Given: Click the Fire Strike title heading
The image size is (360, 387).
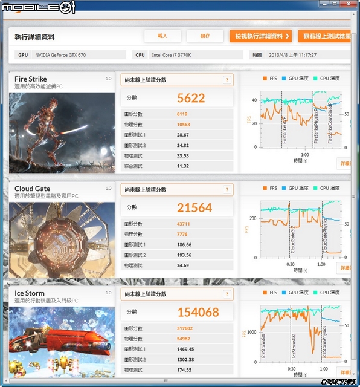Looking at the screenshot, I should tap(31, 79).
